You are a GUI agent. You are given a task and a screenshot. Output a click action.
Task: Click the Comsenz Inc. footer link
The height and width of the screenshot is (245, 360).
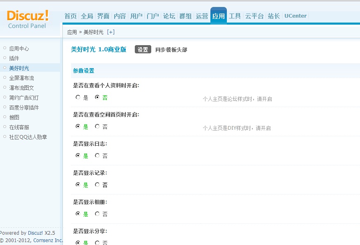point(48,240)
